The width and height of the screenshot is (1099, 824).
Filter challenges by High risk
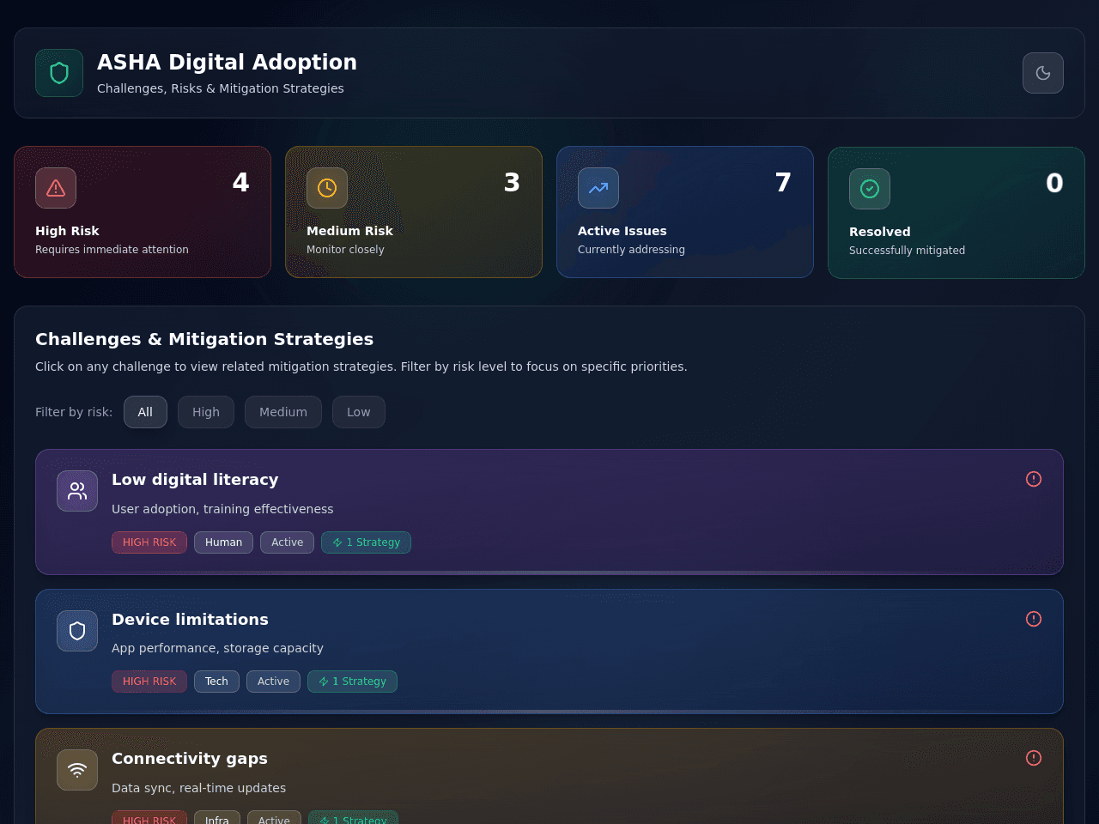tap(206, 412)
